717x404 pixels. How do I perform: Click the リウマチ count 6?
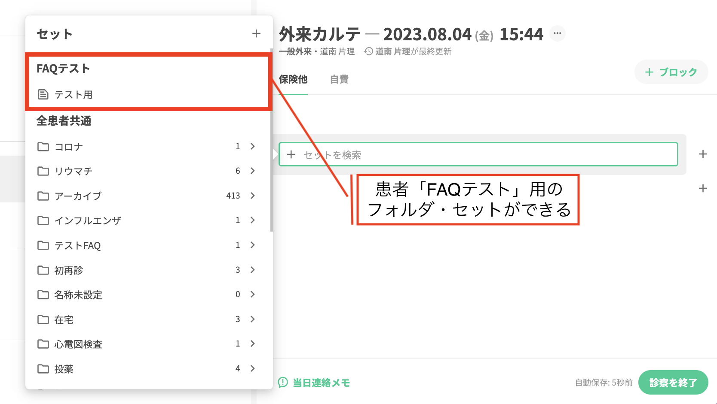(x=238, y=171)
